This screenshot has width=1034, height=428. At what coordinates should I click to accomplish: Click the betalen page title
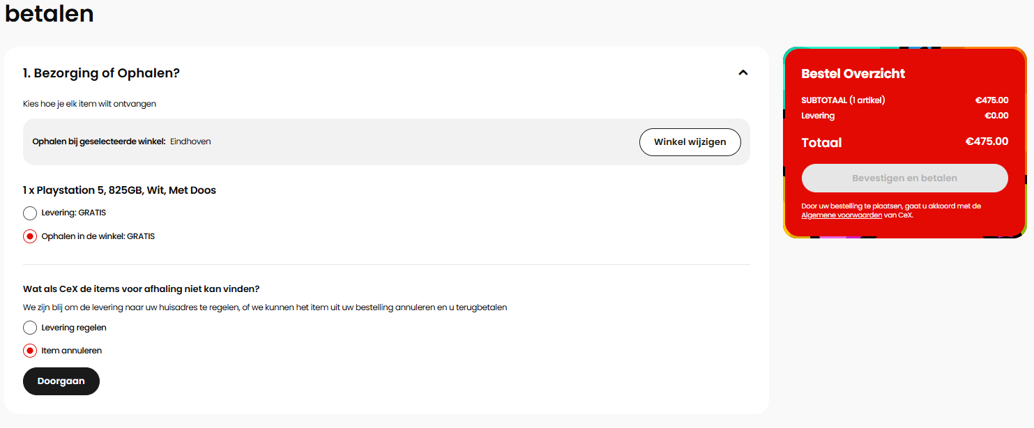(x=49, y=13)
